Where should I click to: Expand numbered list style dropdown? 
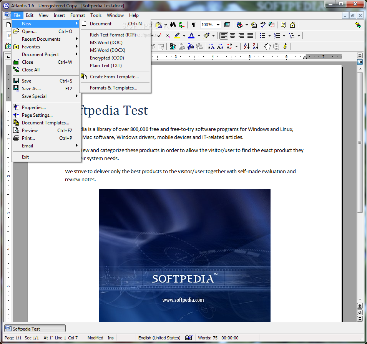(284, 36)
